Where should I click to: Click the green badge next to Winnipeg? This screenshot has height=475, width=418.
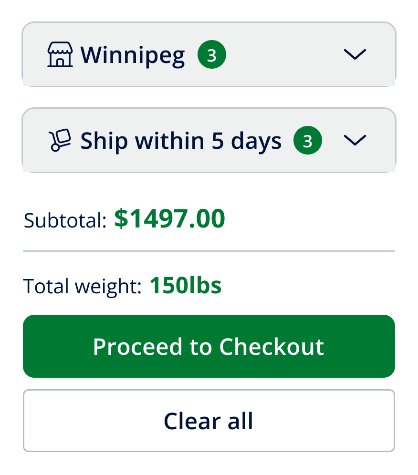coord(212,55)
